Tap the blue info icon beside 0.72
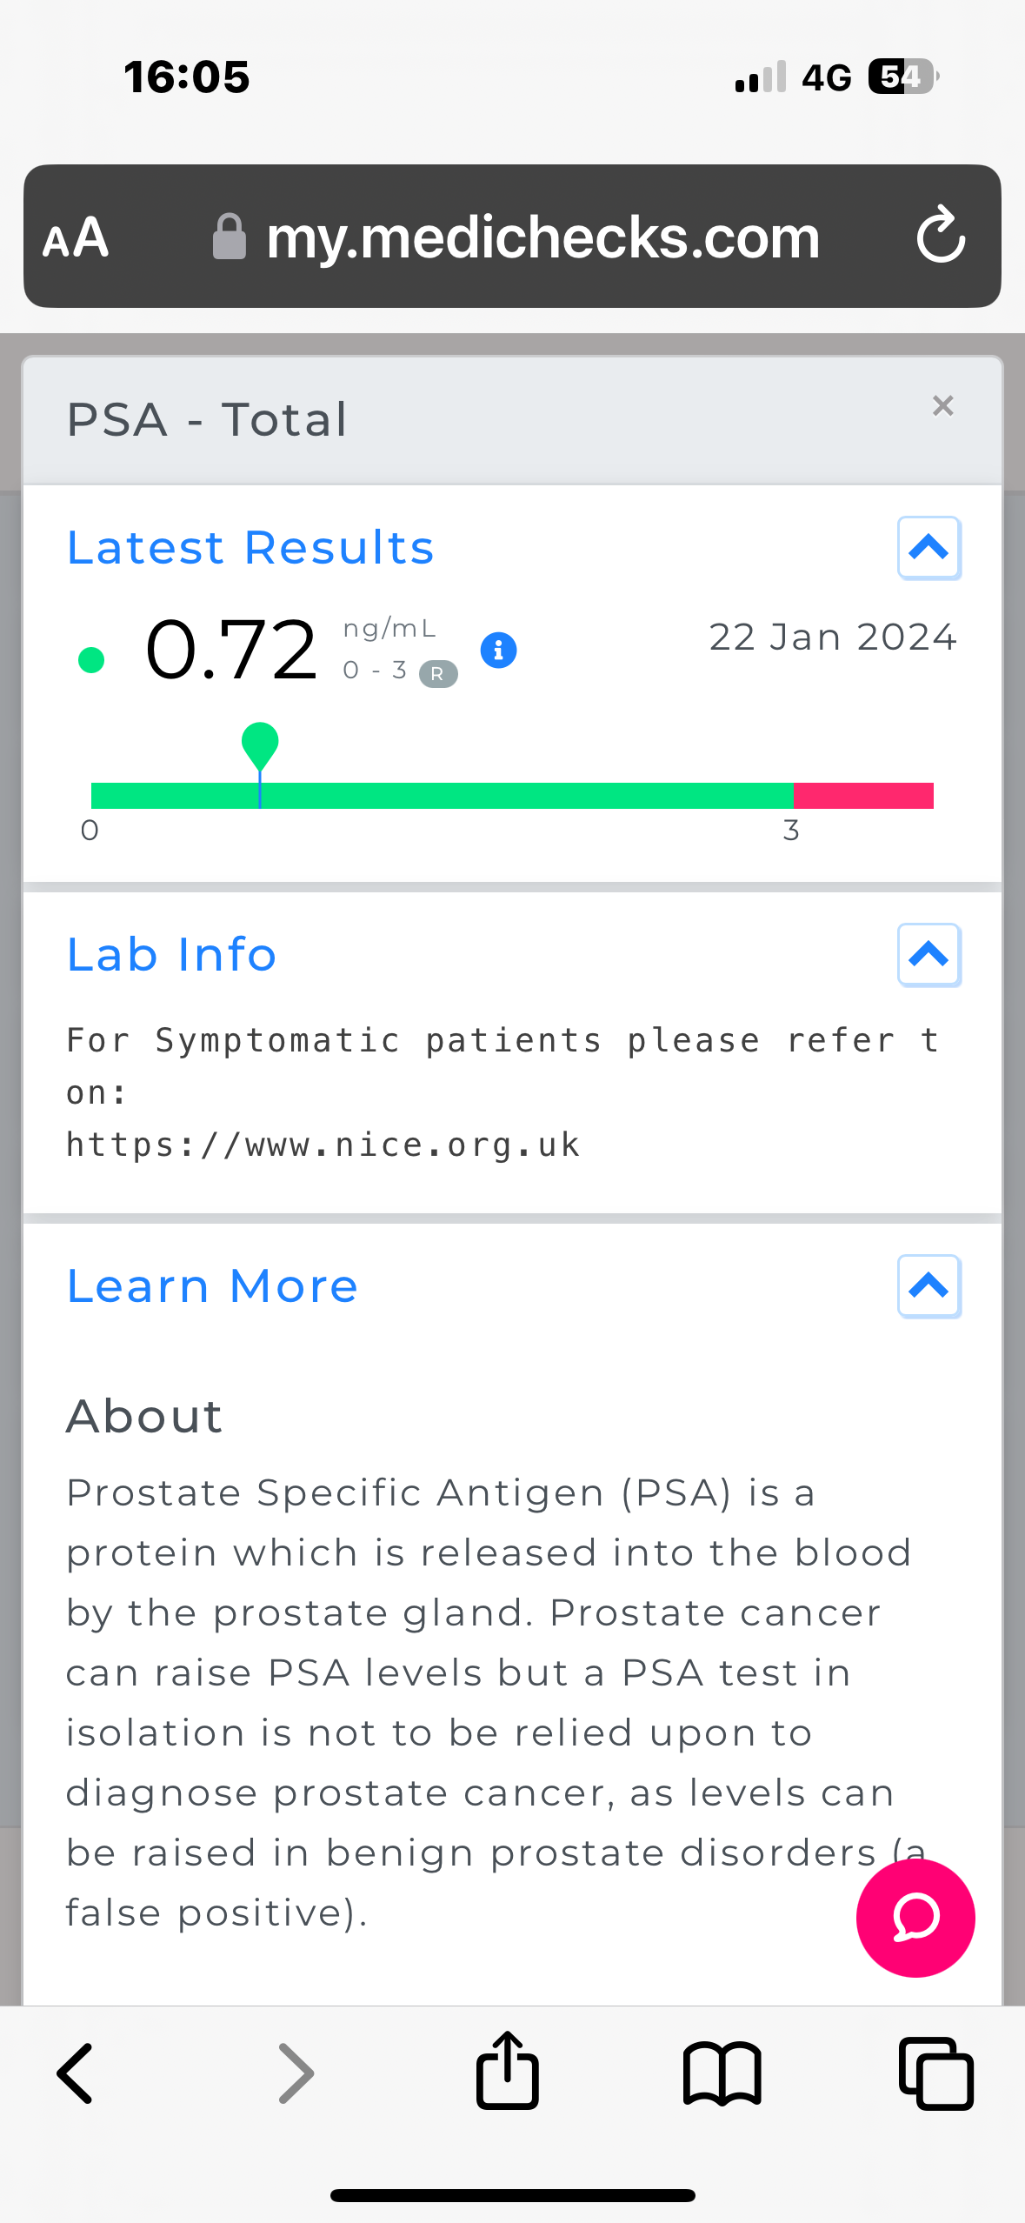1025x2223 pixels. (x=498, y=650)
